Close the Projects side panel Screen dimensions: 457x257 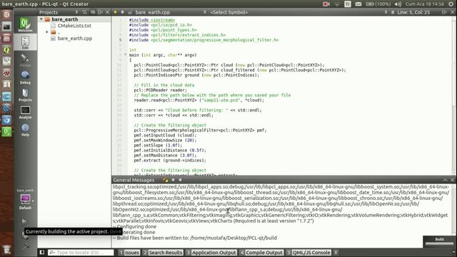[x=107, y=12]
